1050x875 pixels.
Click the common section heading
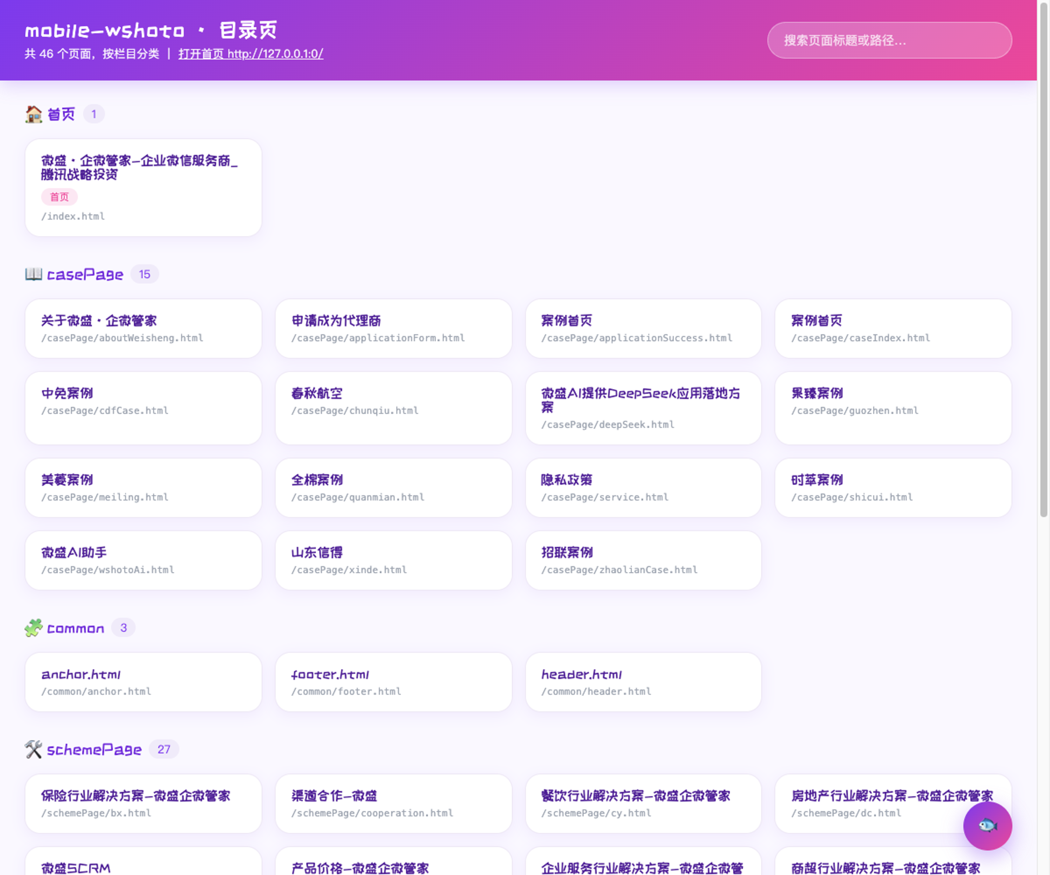76,629
